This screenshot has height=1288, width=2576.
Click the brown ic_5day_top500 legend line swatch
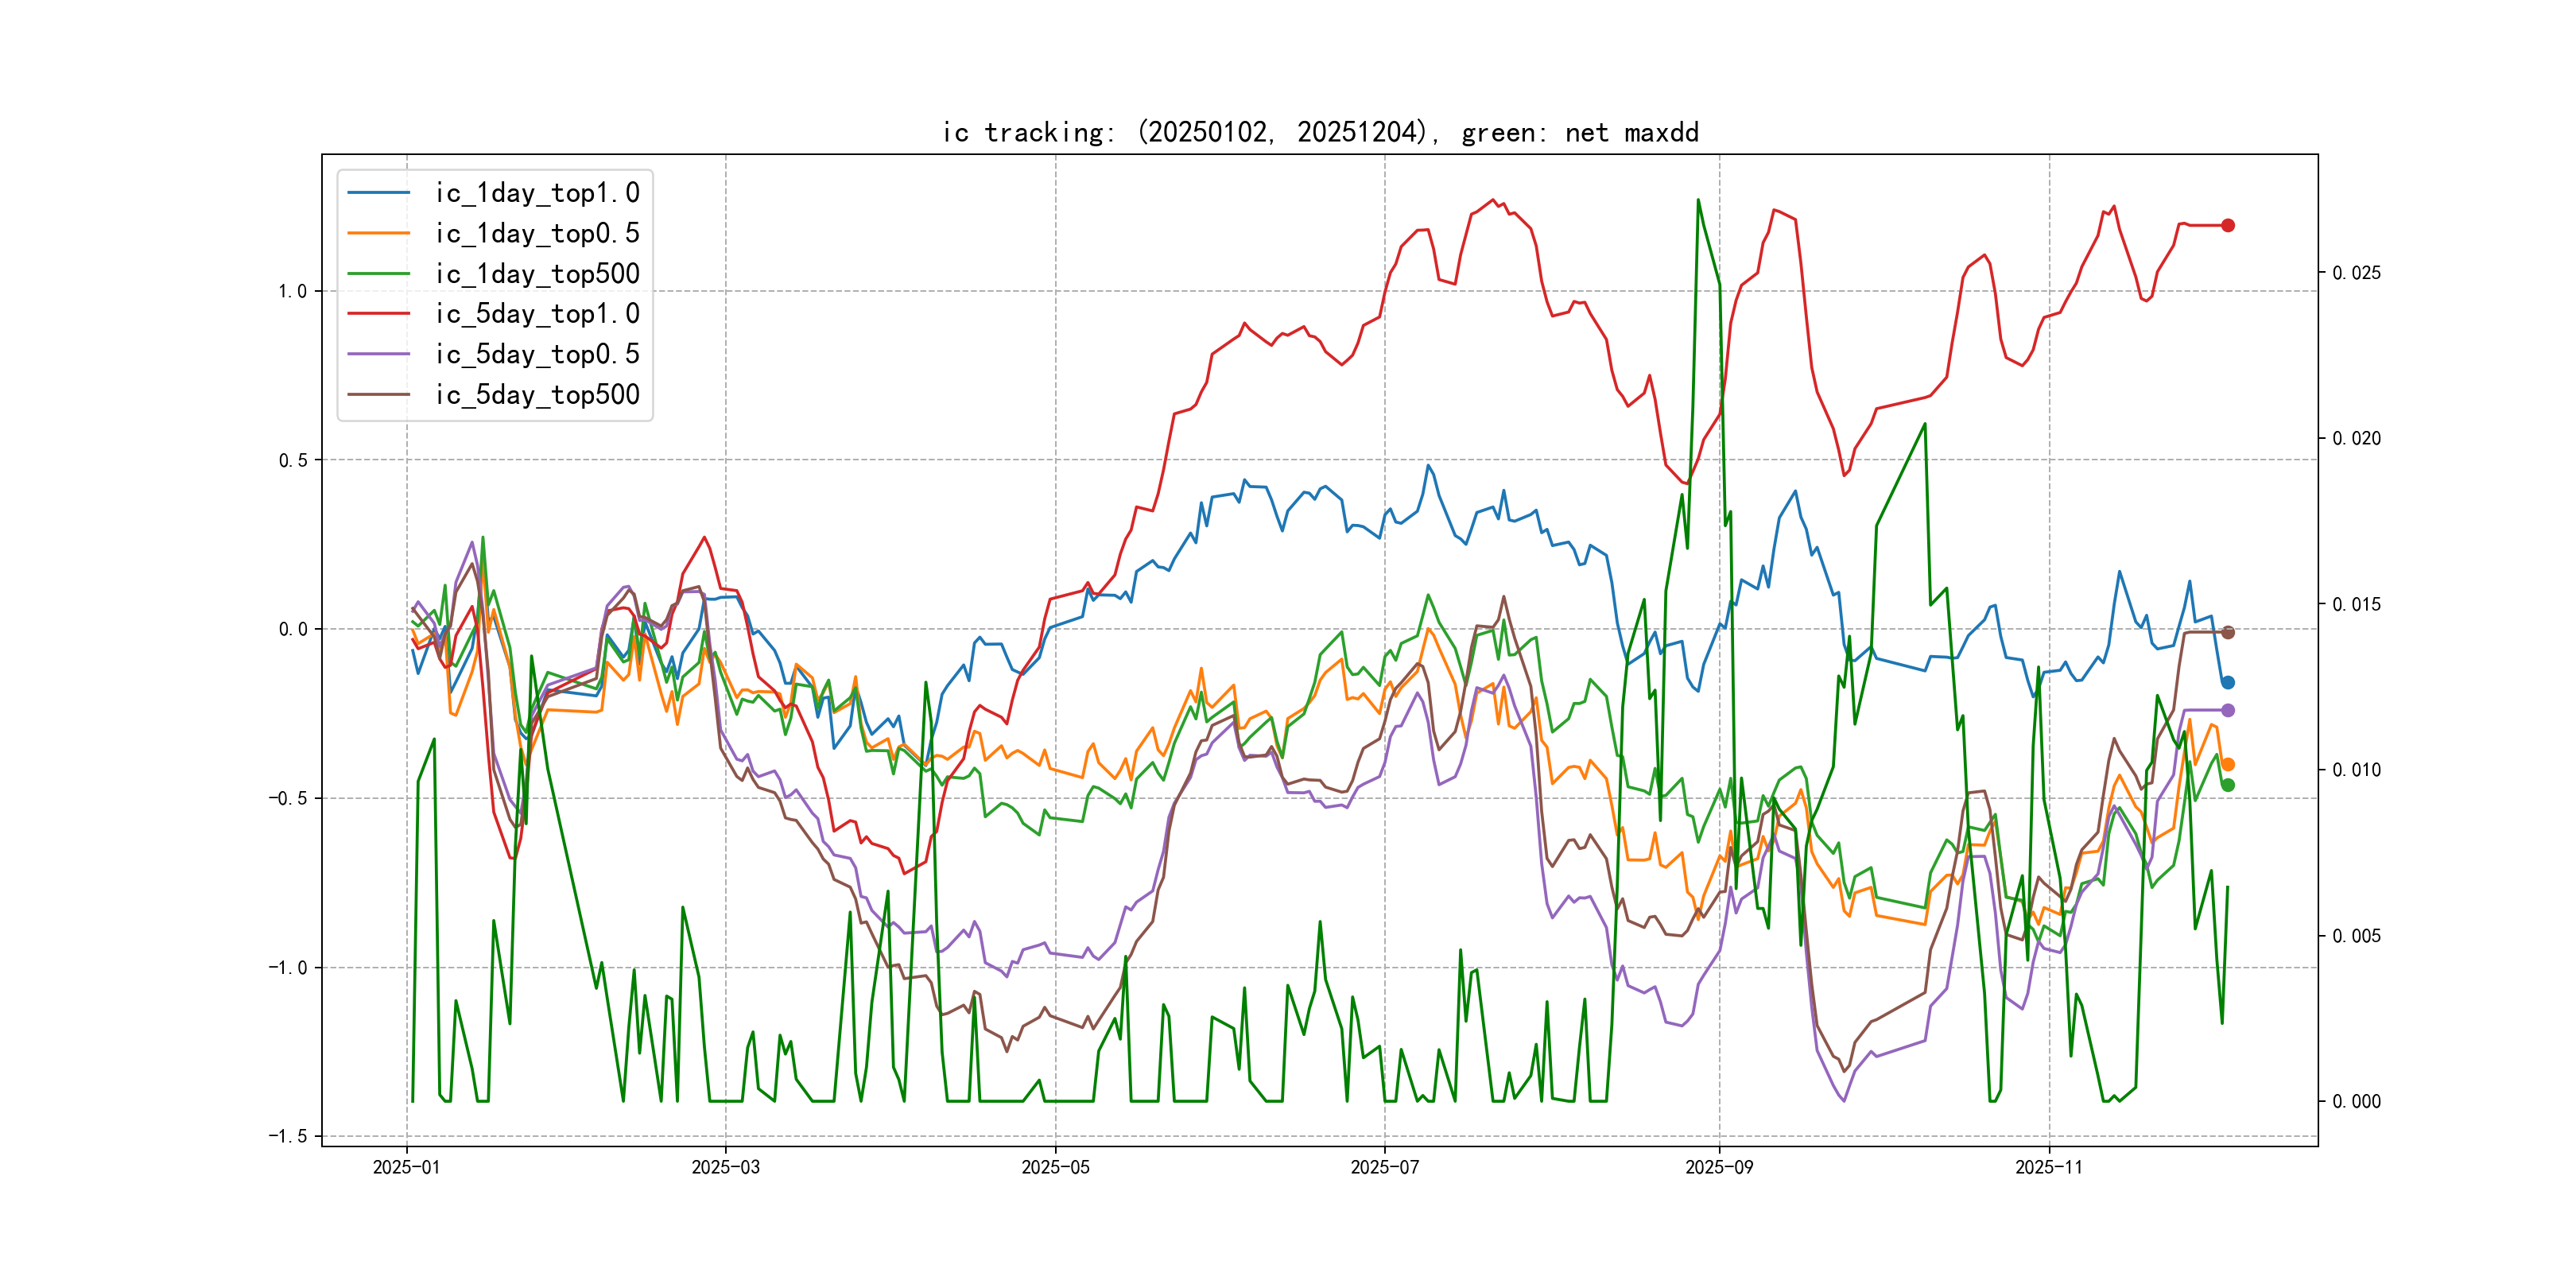pos(378,395)
